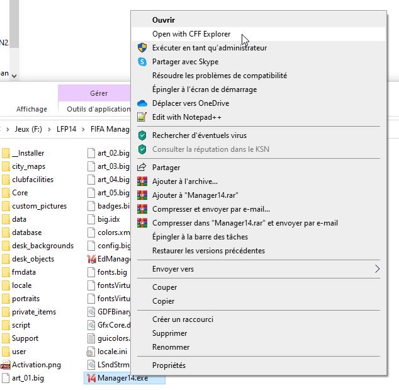Click the Activation.png file icon

tap(5, 365)
